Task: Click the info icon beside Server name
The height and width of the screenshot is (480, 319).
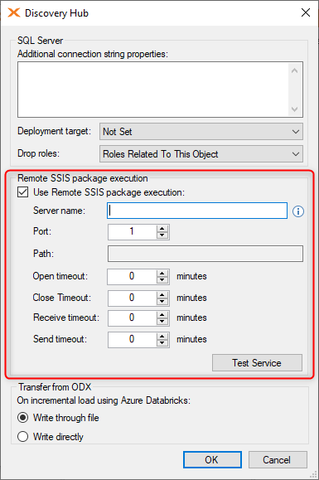Action: click(x=298, y=211)
